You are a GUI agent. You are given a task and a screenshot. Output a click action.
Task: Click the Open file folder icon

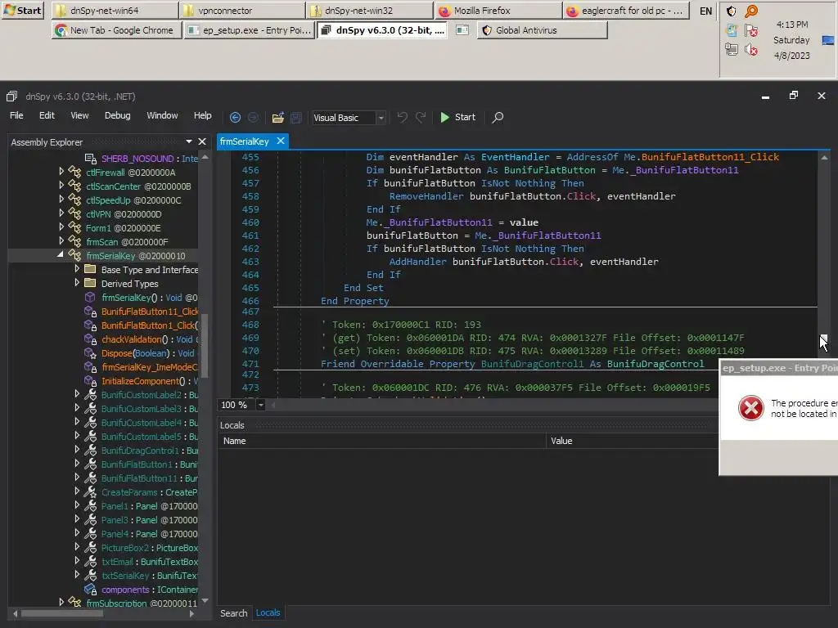(278, 117)
